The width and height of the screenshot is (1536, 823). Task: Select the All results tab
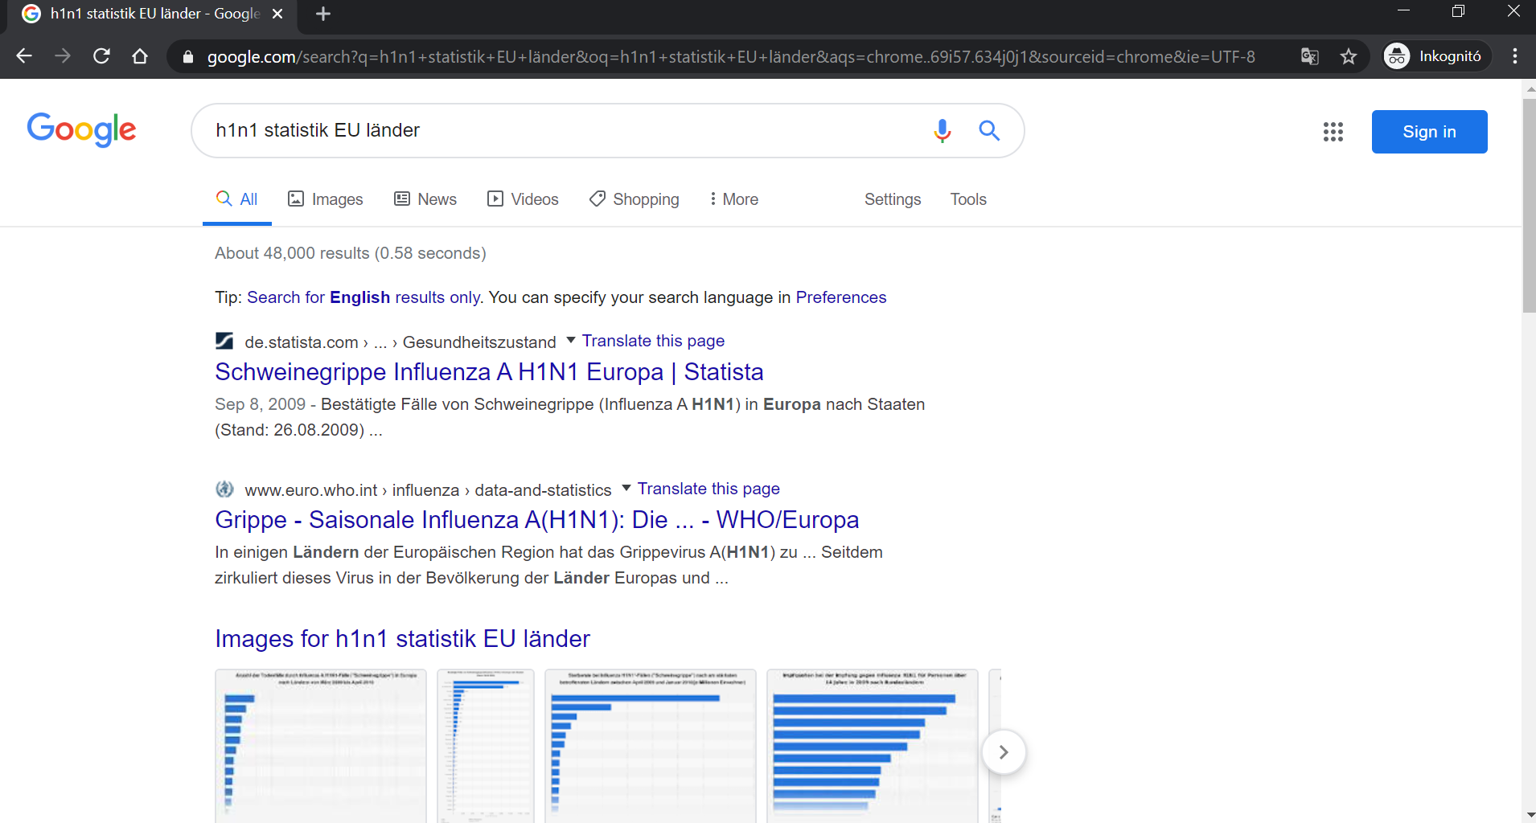tap(237, 199)
